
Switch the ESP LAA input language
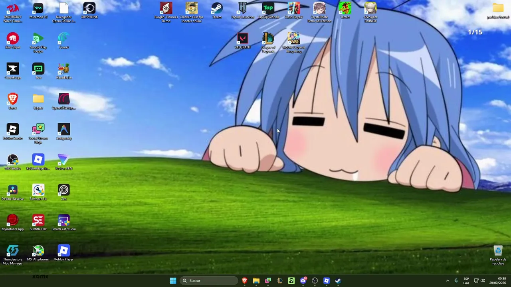[466, 281]
